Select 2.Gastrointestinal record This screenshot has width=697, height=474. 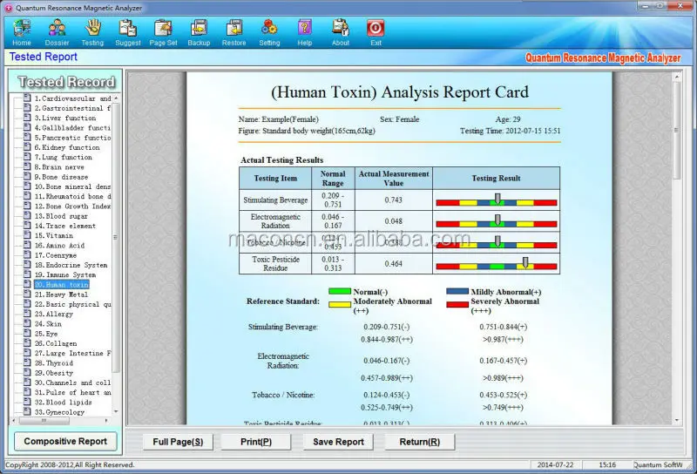[73, 108]
